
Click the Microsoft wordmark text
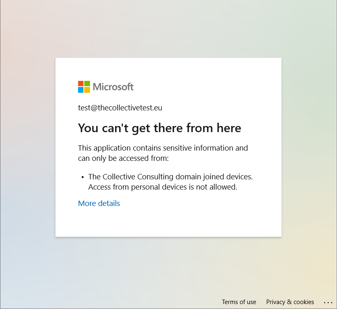(x=113, y=87)
